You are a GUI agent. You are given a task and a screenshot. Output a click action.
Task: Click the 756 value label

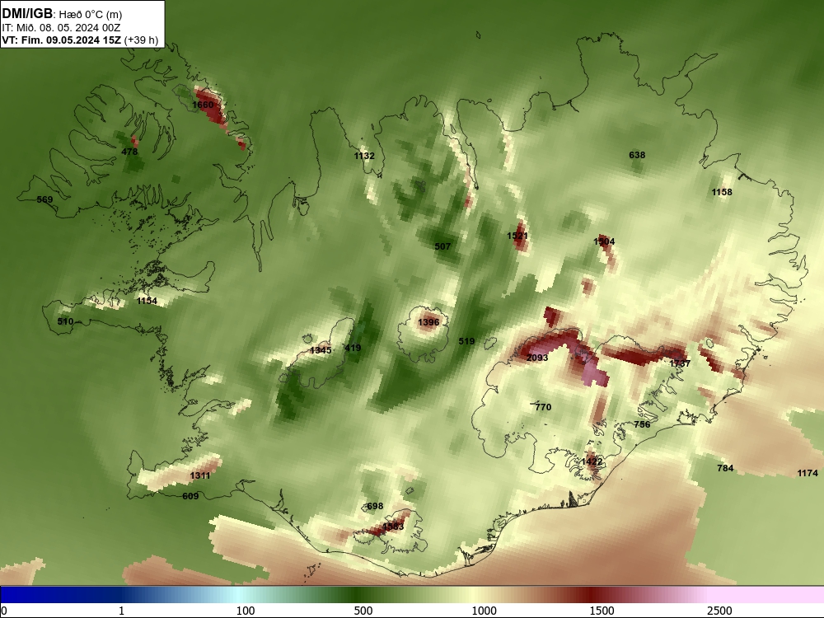click(x=642, y=424)
